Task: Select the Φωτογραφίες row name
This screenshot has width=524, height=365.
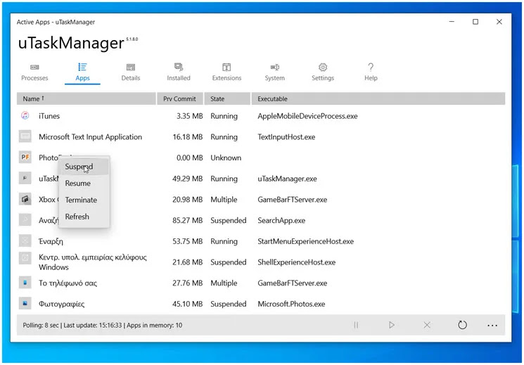Action: click(61, 304)
